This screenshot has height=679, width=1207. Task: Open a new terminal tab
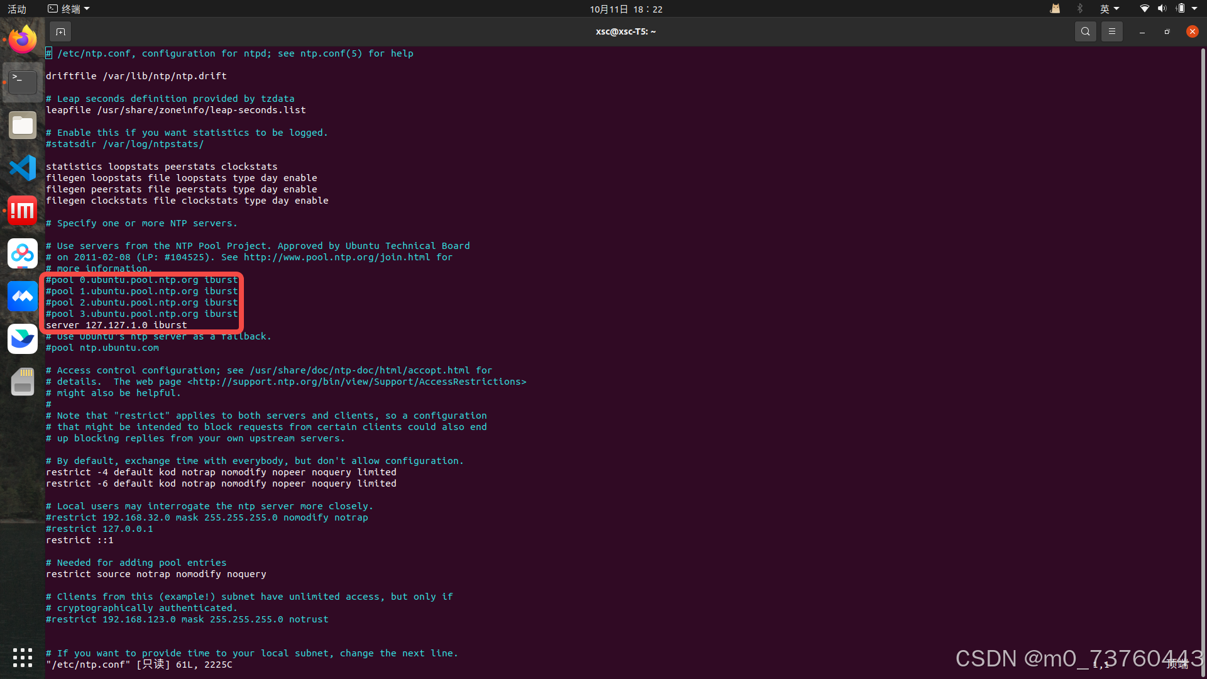(x=60, y=31)
